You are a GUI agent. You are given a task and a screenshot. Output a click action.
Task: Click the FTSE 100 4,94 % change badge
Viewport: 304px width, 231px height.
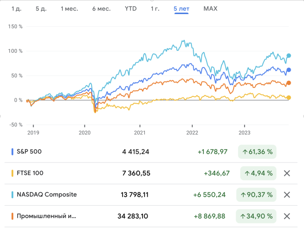point(258,173)
